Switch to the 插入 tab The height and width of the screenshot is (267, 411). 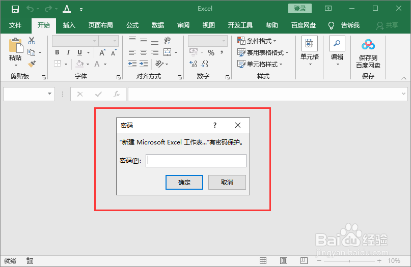click(69, 25)
